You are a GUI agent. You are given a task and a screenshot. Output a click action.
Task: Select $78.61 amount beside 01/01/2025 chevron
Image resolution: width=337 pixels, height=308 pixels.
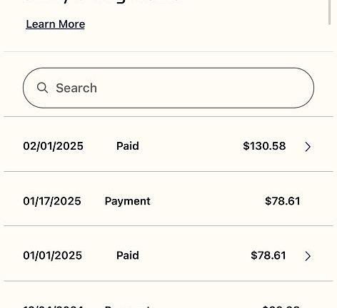(268, 255)
